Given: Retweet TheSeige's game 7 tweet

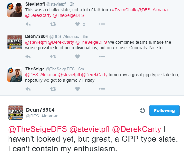Looking at the screenshot, I should tap(53, 89).
